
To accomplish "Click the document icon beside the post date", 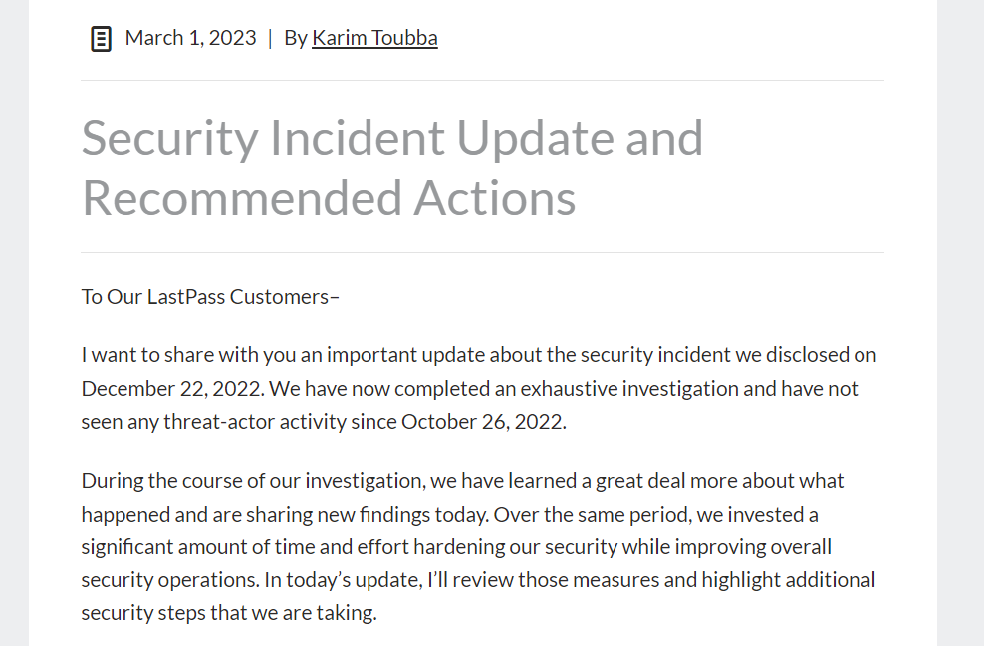I will 101,39.
